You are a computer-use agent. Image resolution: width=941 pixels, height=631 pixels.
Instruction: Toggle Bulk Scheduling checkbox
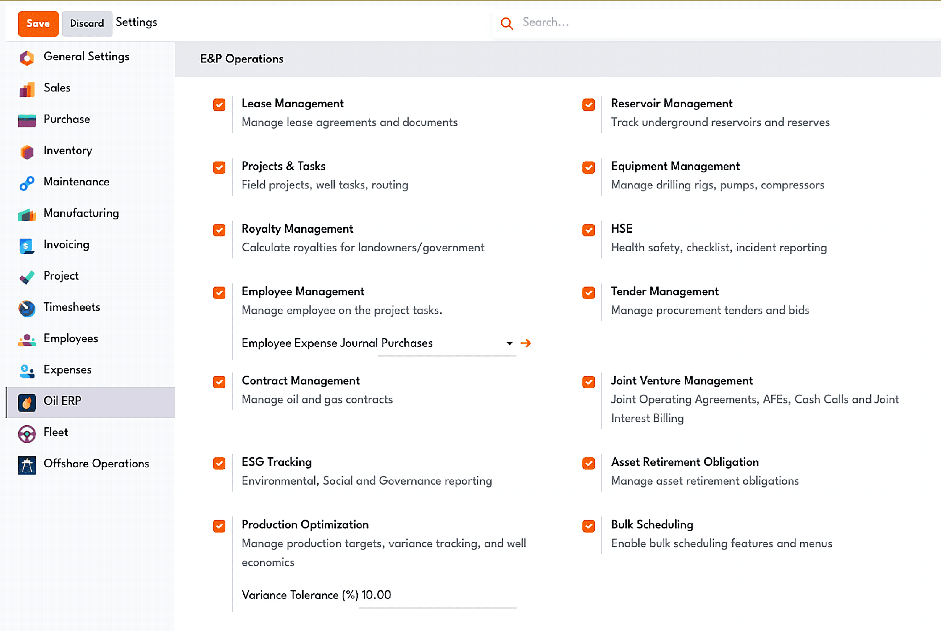[x=589, y=526]
